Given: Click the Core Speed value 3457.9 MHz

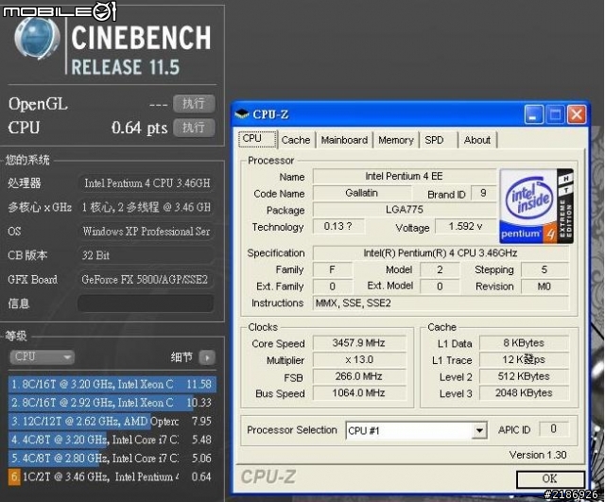Looking at the screenshot, I should click(x=359, y=343).
